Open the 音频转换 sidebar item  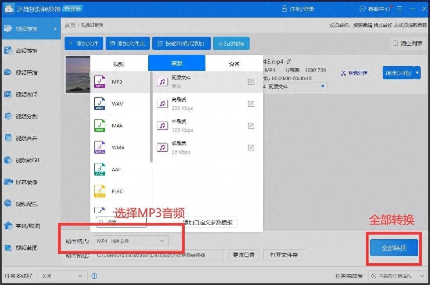(31, 51)
